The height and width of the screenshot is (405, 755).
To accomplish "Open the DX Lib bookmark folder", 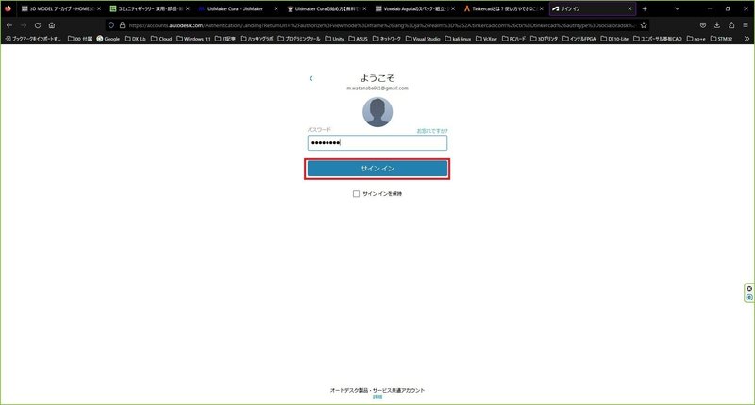I will point(135,39).
